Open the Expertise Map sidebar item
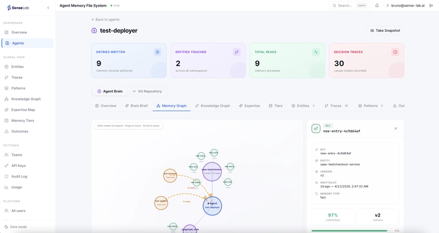439x233 pixels. click(23, 109)
